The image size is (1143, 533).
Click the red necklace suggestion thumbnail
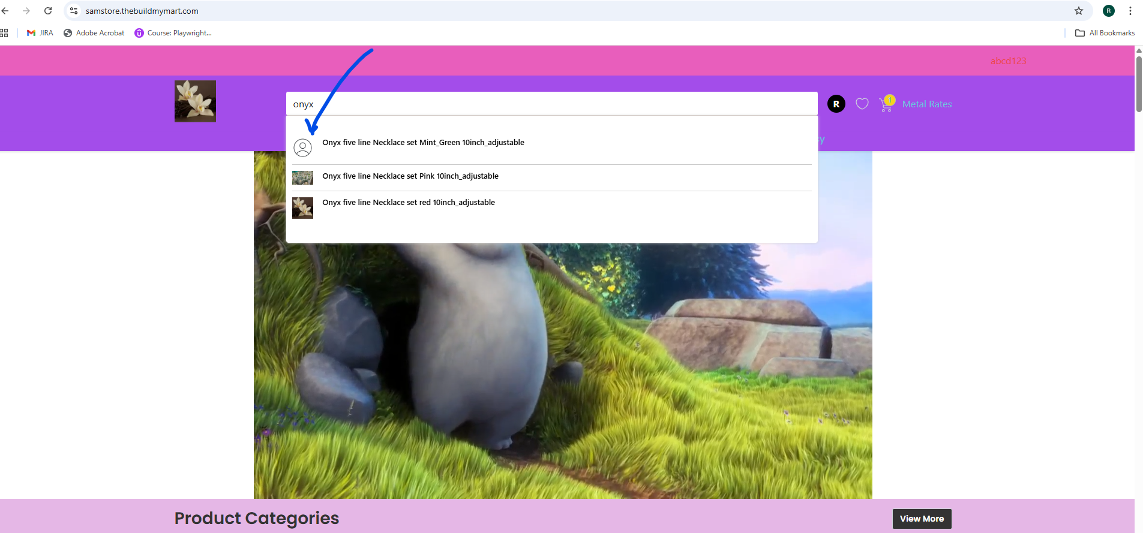pyautogui.click(x=302, y=208)
